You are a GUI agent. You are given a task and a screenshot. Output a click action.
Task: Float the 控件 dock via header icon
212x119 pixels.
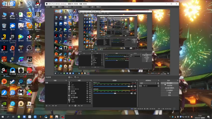[x=178, y=80]
